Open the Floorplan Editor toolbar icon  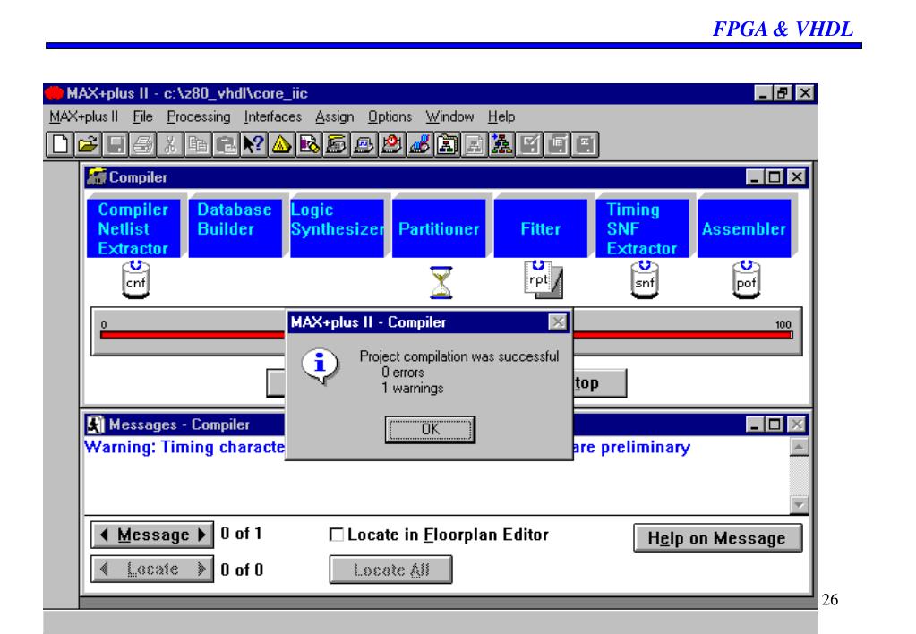coord(309,144)
